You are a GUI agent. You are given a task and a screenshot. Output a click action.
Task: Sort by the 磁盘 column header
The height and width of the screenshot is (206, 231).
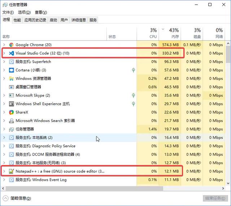coord(192,34)
